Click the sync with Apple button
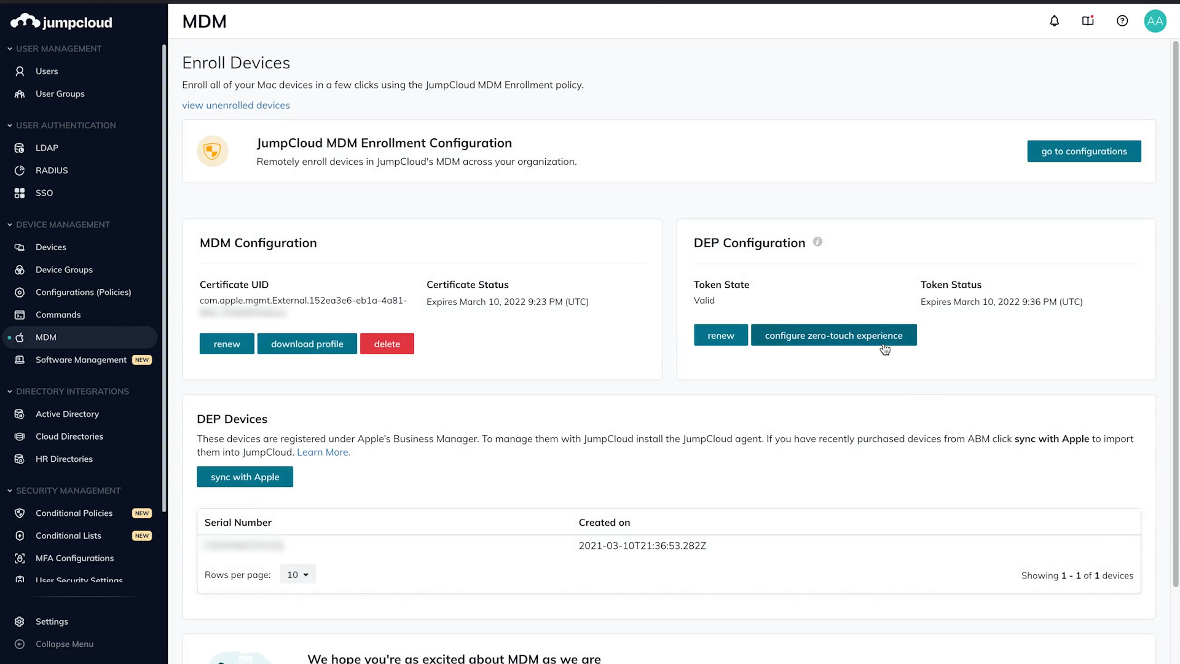The height and width of the screenshot is (664, 1180). click(x=245, y=476)
